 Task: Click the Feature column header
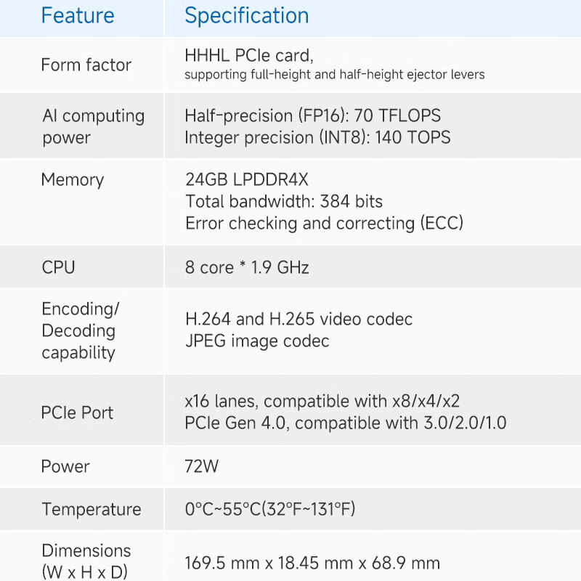(x=78, y=16)
